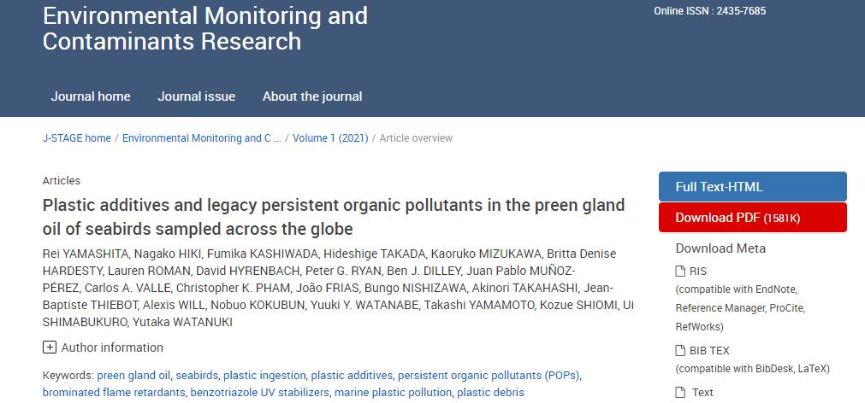This screenshot has height=403, width=865.
Task: Select 'persistent organic pollutants (POPs)' keyword
Action: pos(489,375)
